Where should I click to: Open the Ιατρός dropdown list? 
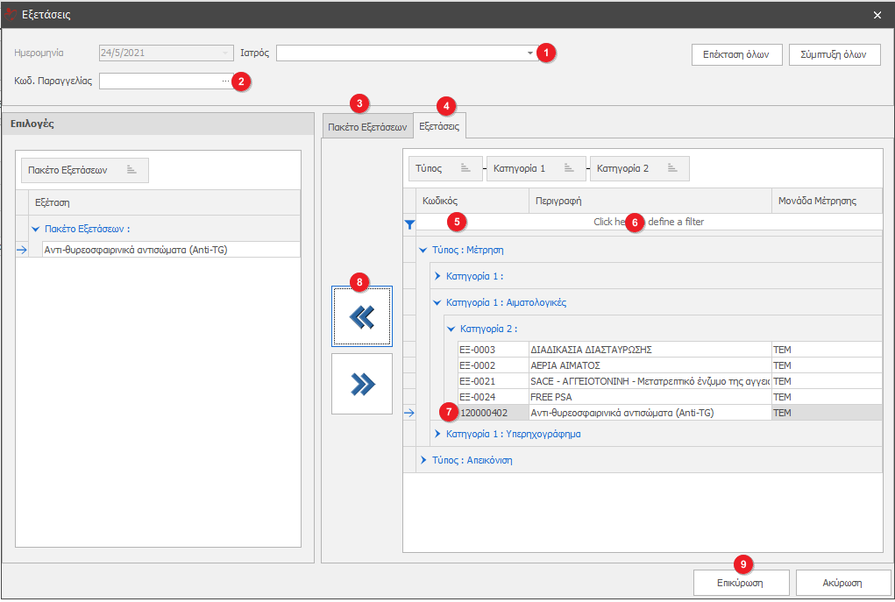pyautogui.click(x=529, y=53)
